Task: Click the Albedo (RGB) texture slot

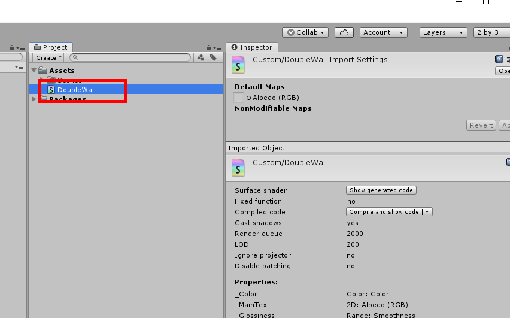Action: coord(239,98)
